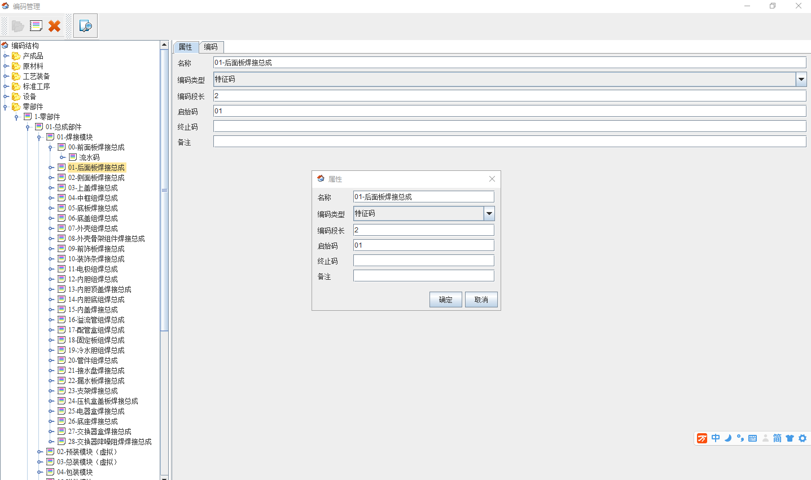Select the 03-上盖焊接总成 tree row
Image resolution: width=811 pixels, height=480 pixels.
93,188
